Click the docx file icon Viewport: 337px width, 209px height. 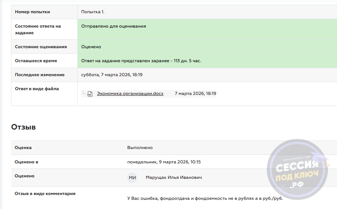point(89,94)
